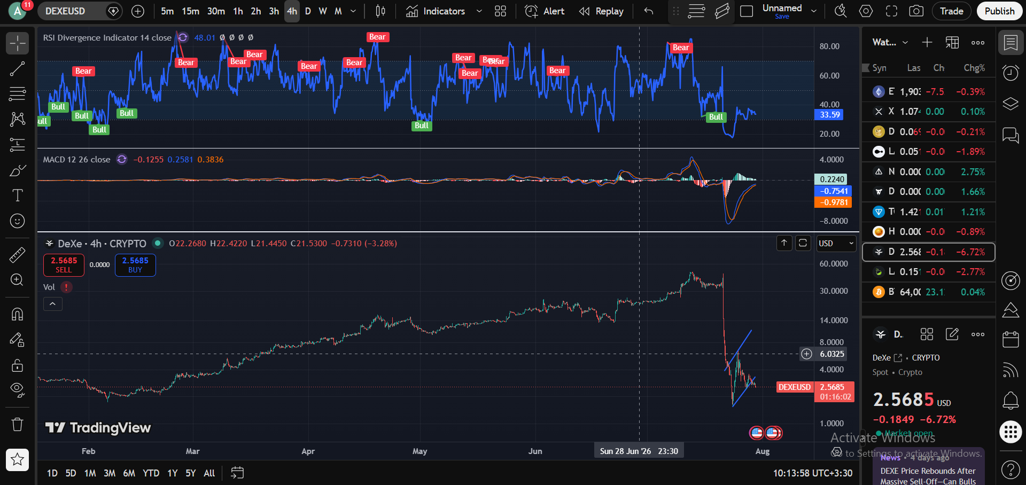
Task: Expand the timeframe list dropdown
Action: tap(353, 11)
